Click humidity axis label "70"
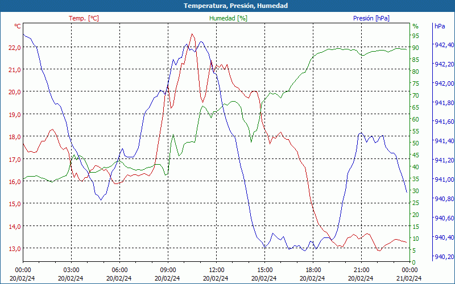The image size is (455, 284). click(416, 95)
